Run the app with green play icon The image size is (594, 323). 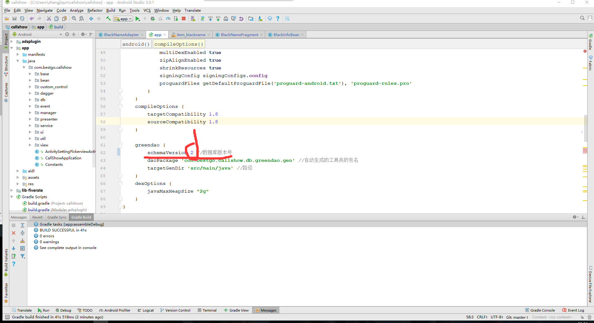pos(138,19)
